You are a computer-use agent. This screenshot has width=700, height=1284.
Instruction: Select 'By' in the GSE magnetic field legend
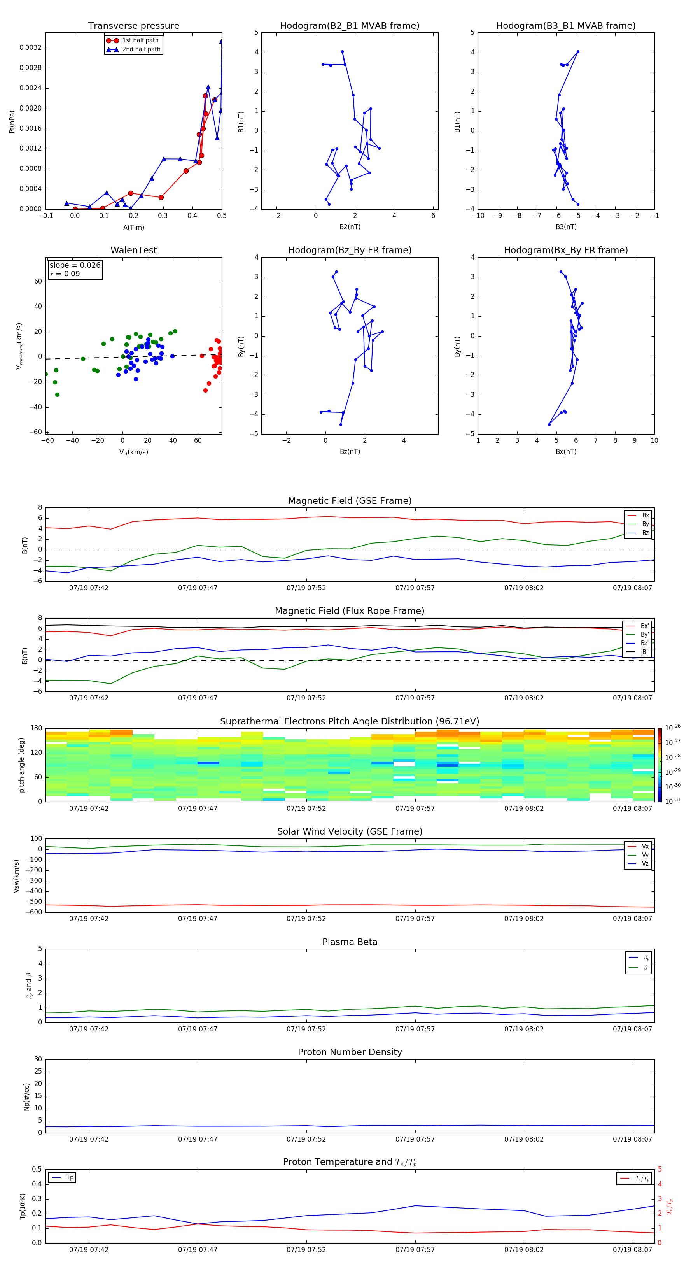tap(638, 524)
